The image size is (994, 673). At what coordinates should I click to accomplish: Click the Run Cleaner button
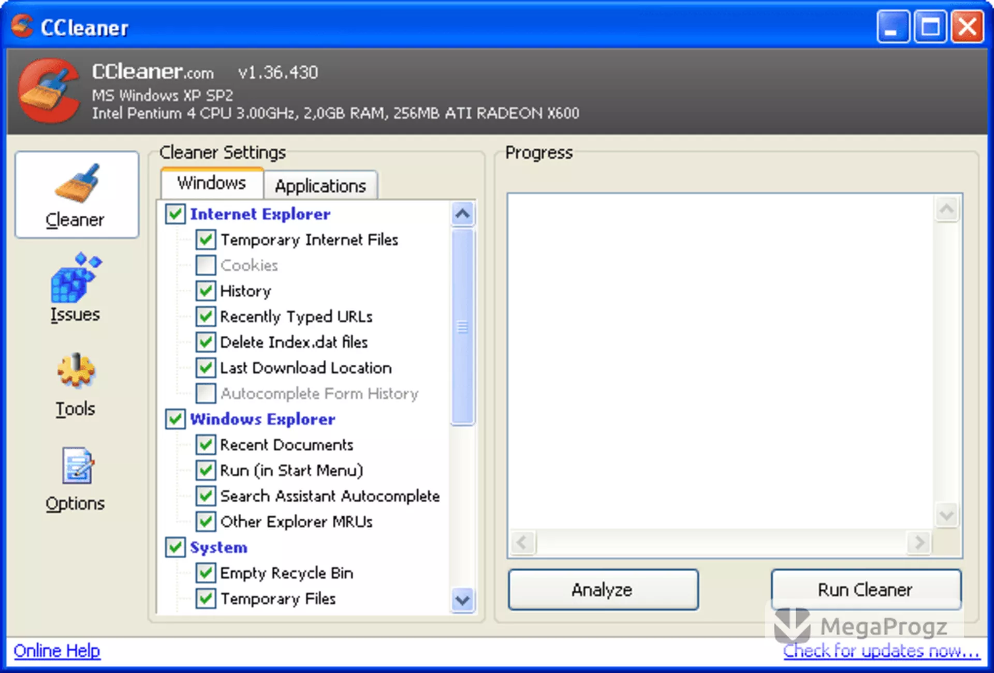coord(866,590)
